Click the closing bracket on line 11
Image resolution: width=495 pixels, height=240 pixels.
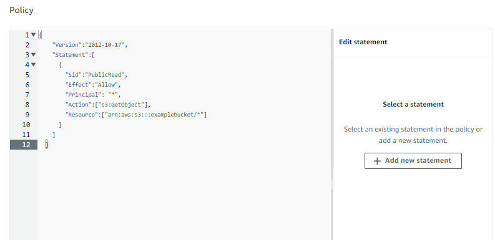click(x=54, y=135)
